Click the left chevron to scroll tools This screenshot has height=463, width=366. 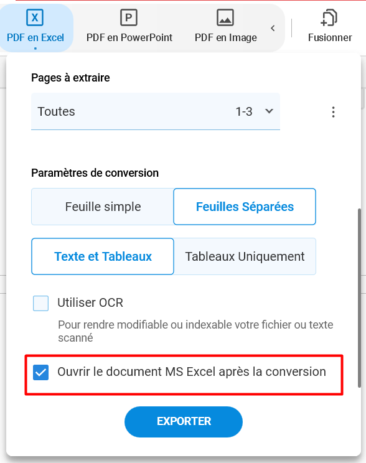point(273,29)
